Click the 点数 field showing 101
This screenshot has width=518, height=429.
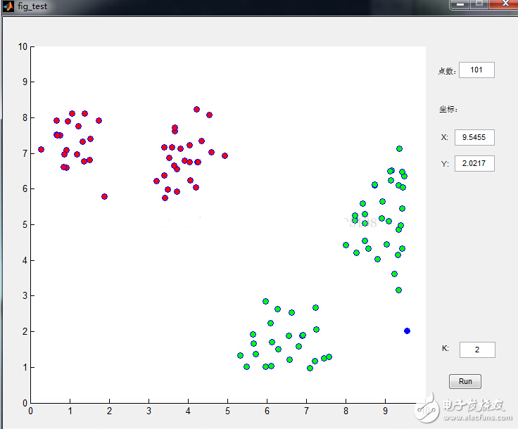coord(476,70)
